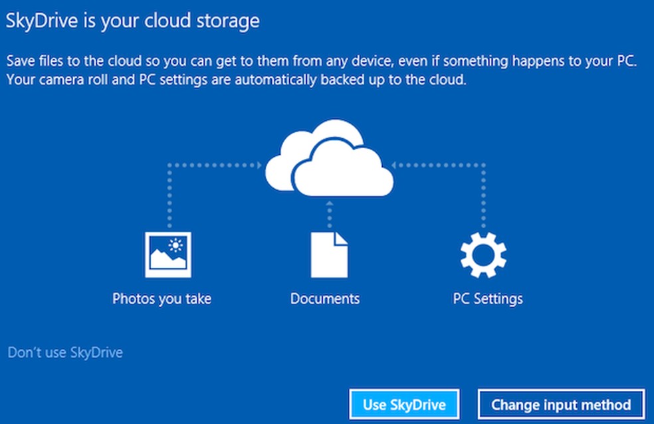This screenshot has height=424, width=654.
Task: Select the blank document page icon
Action: [329, 254]
